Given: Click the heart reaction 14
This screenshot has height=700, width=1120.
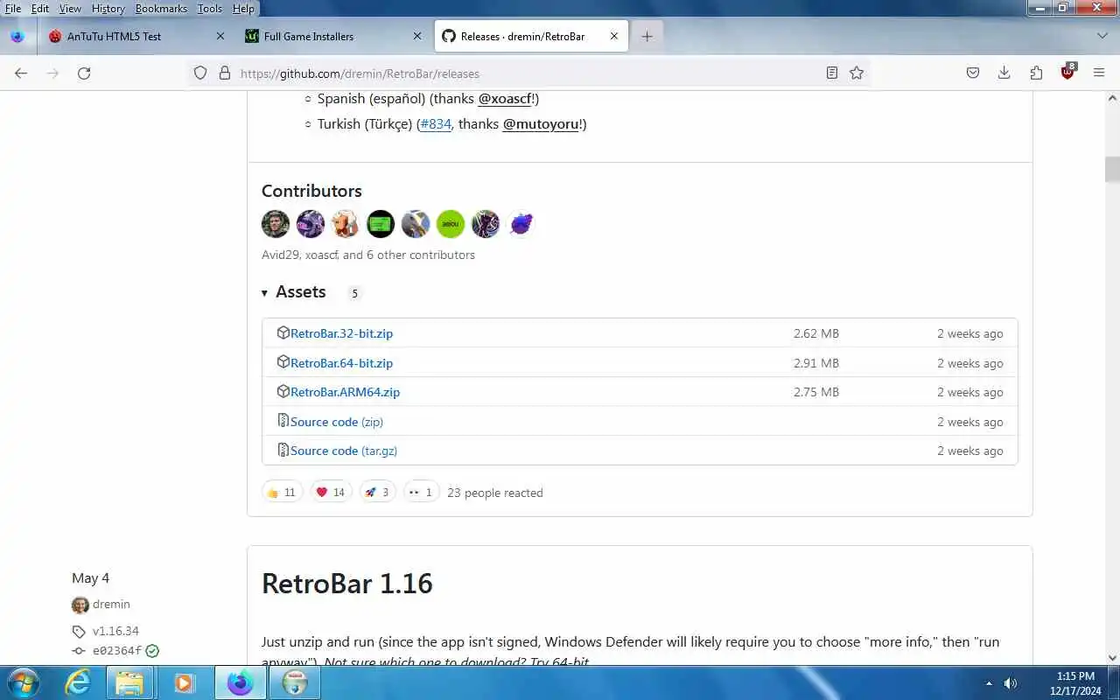Looking at the screenshot, I should (331, 493).
